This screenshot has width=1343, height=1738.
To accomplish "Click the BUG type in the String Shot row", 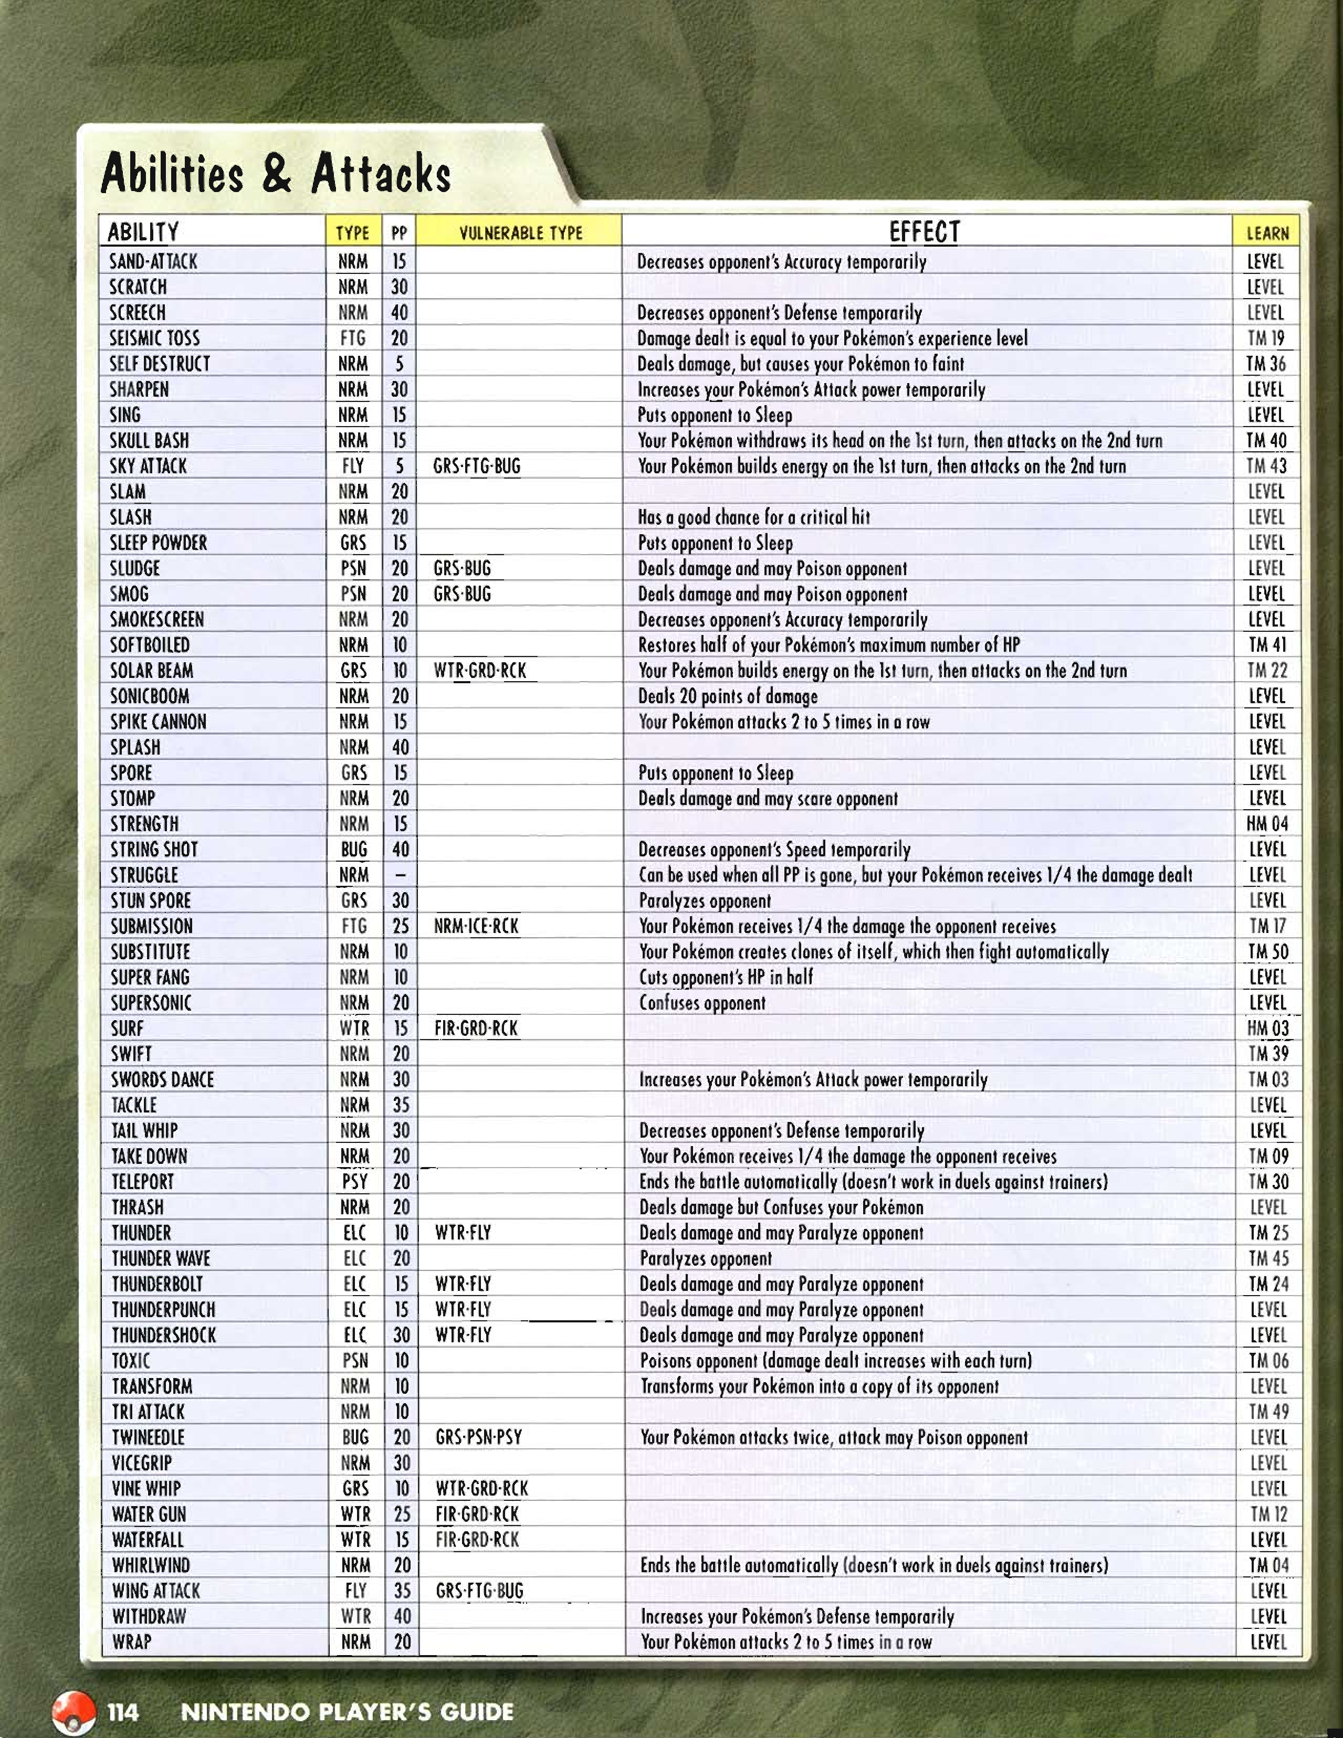I will click(x=354, y=849).
